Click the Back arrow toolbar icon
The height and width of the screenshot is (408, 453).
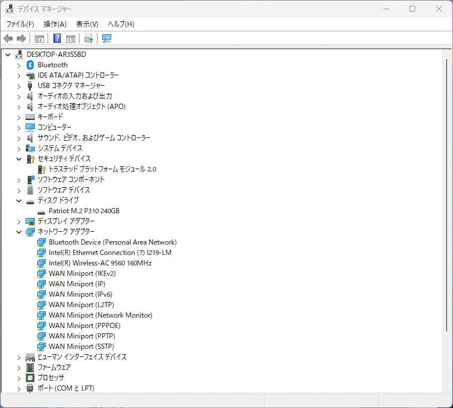(8, 38)
